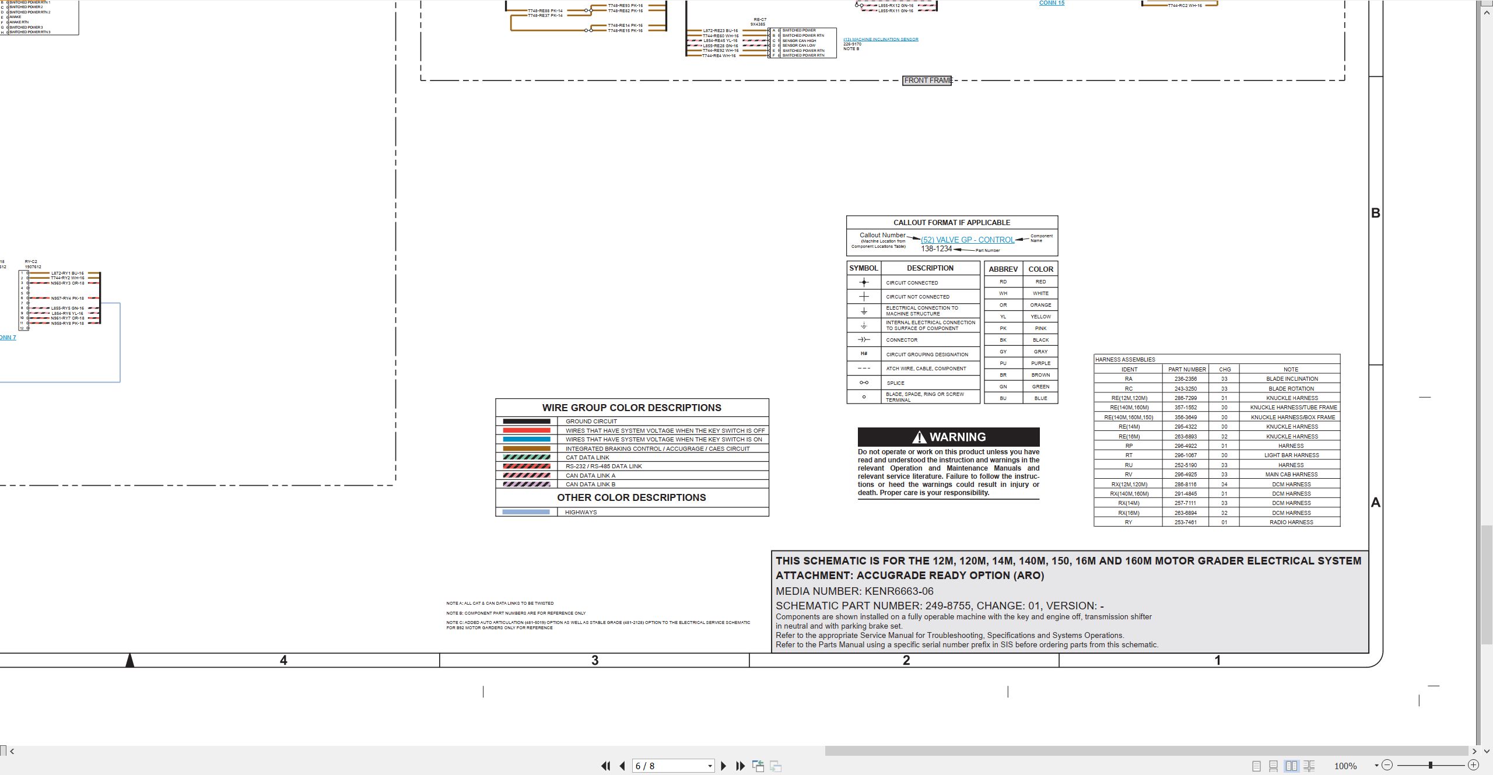This screenshot has width=1493, height=775.
Task: Click the BLADE ROTATION note cell
Action: (x=1291, y=388)
